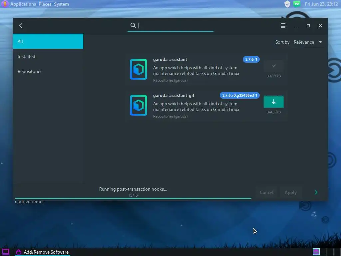Cancel the running transaction

pos(266,192)
